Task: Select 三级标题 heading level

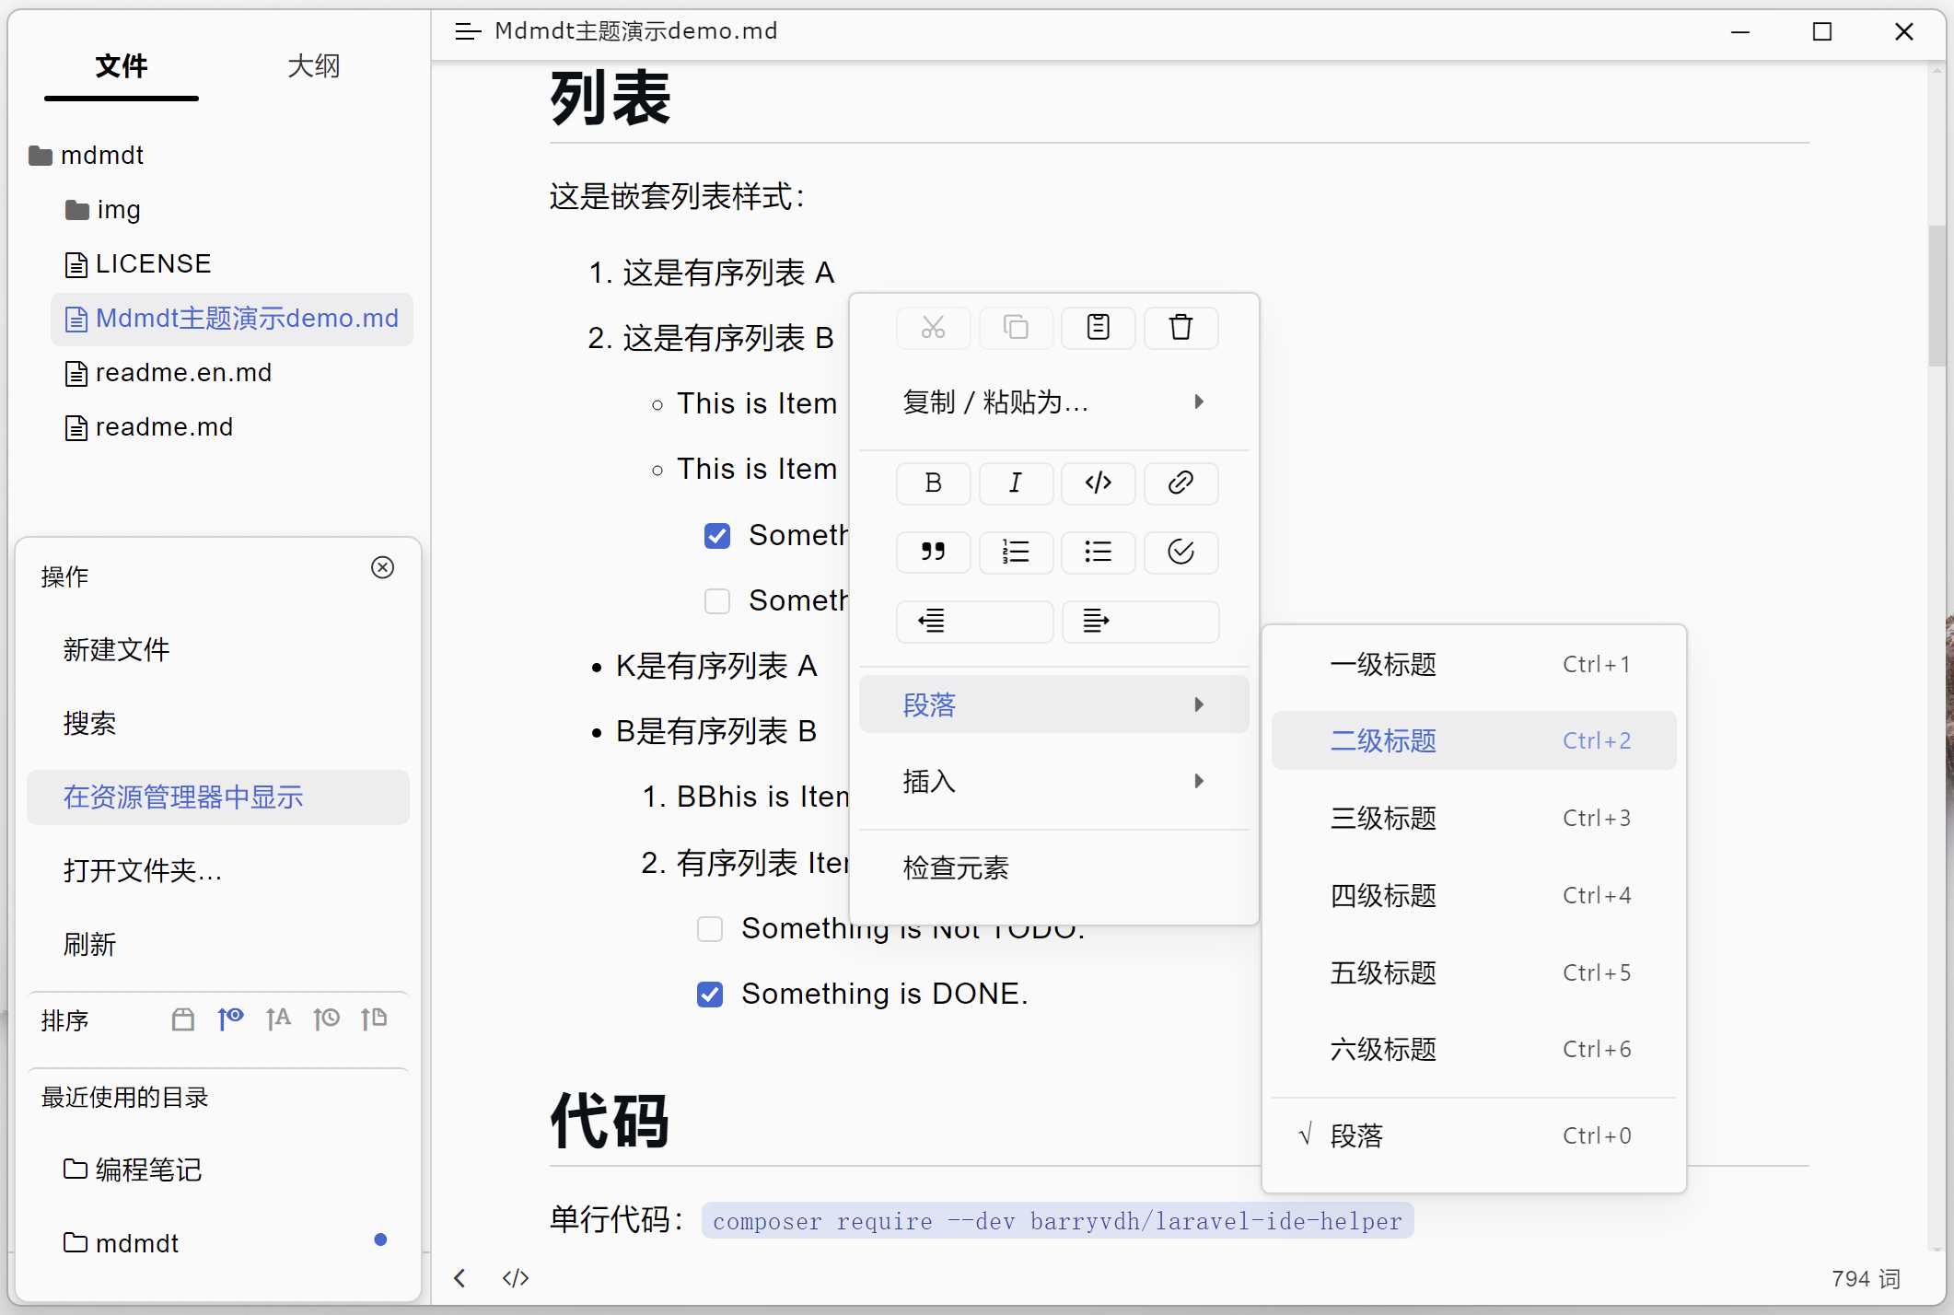Action: (x=1473, y=818)
